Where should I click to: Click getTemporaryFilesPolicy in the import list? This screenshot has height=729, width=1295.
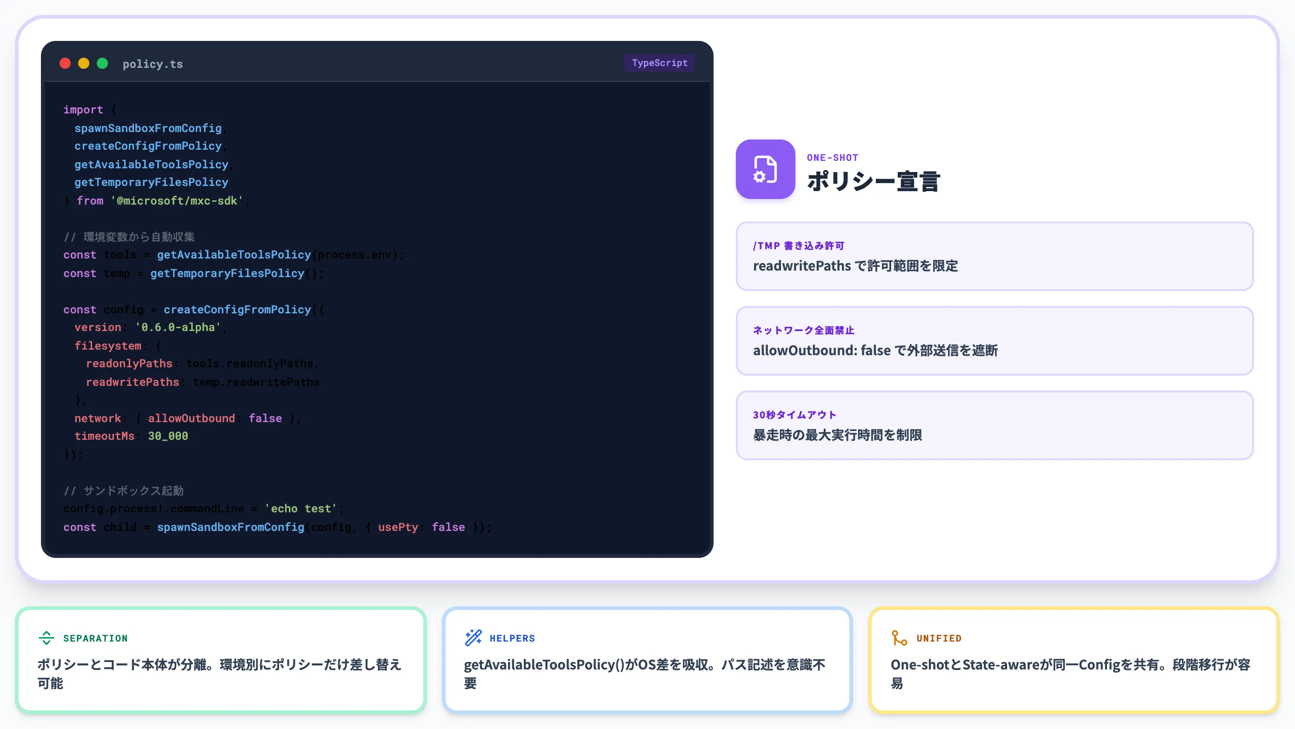click(151, 182)
